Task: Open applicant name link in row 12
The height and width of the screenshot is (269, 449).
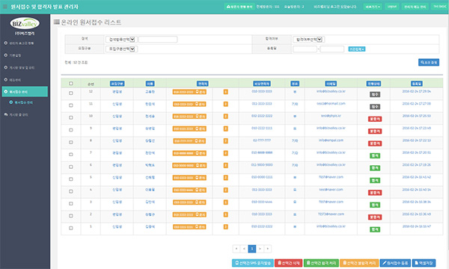Action: coord(150,92)
